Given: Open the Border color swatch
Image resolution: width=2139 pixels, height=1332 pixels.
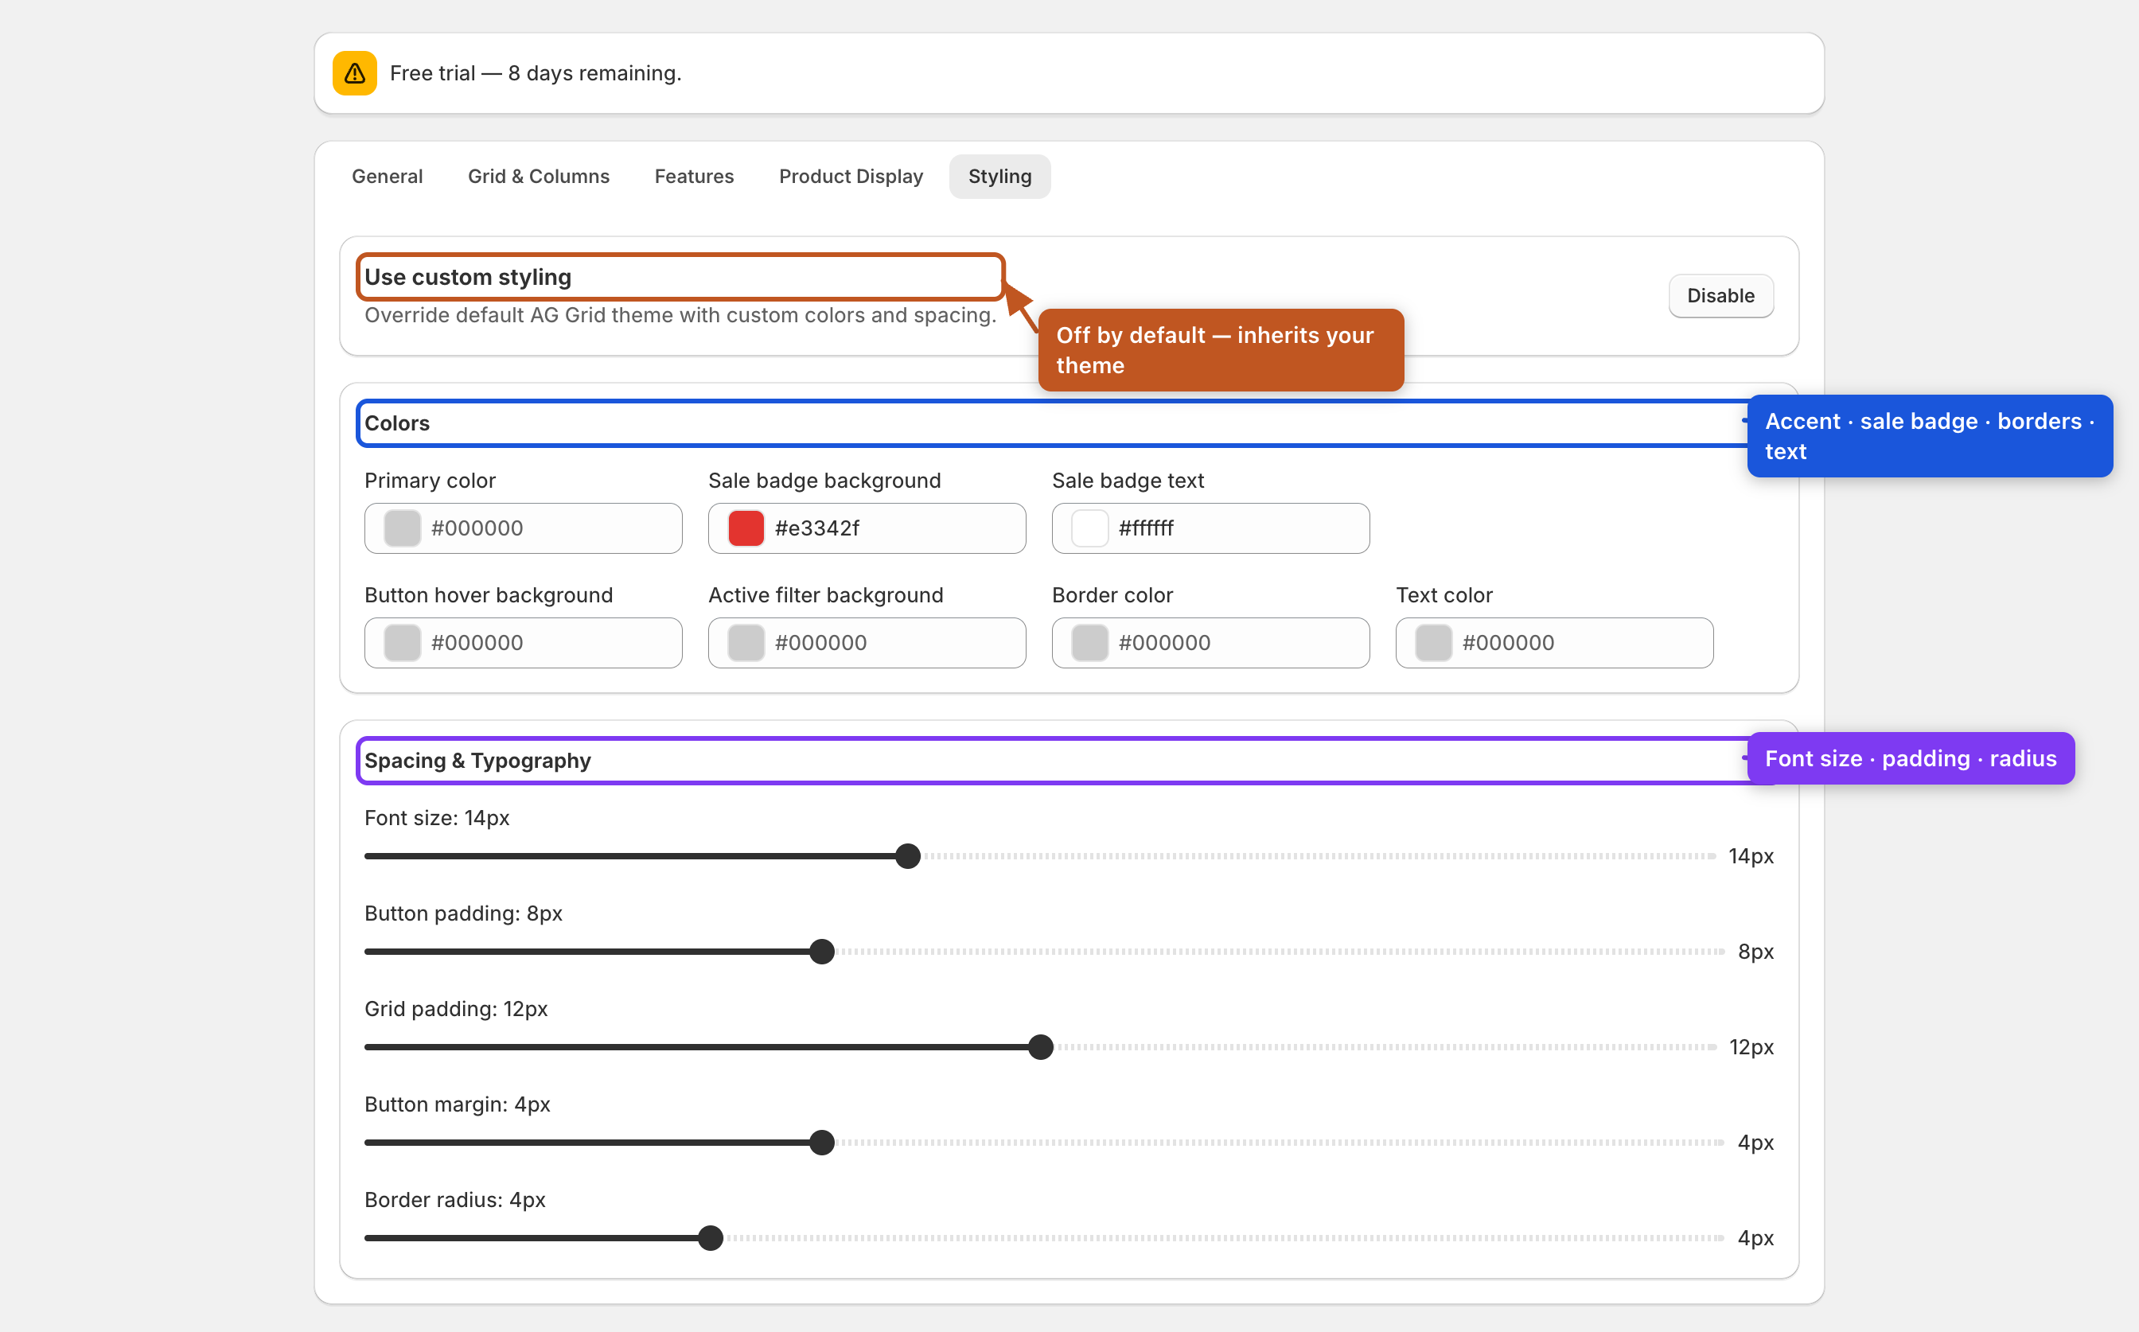Looking at the screenshot, I should pos(1089,643).
